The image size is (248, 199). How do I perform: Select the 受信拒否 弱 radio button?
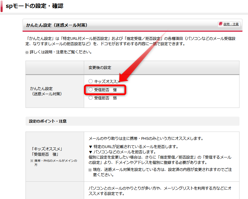pos(91,98)
